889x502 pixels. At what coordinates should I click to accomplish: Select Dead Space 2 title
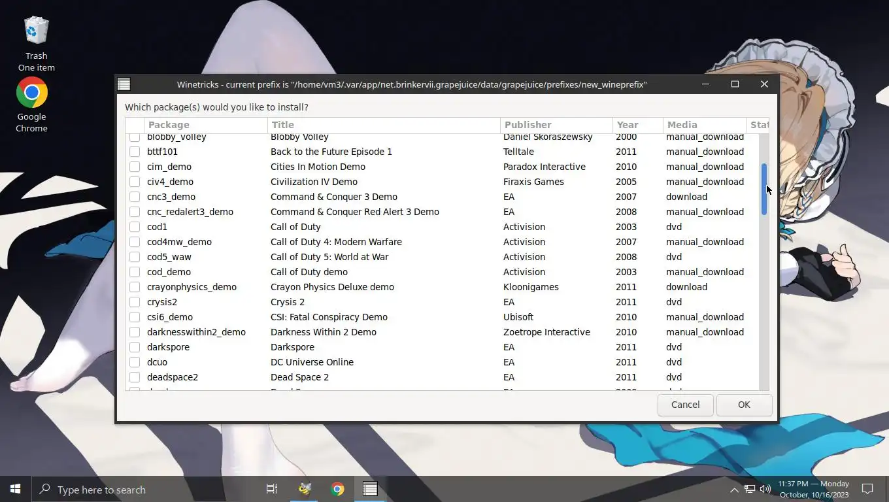pos(299,377)
